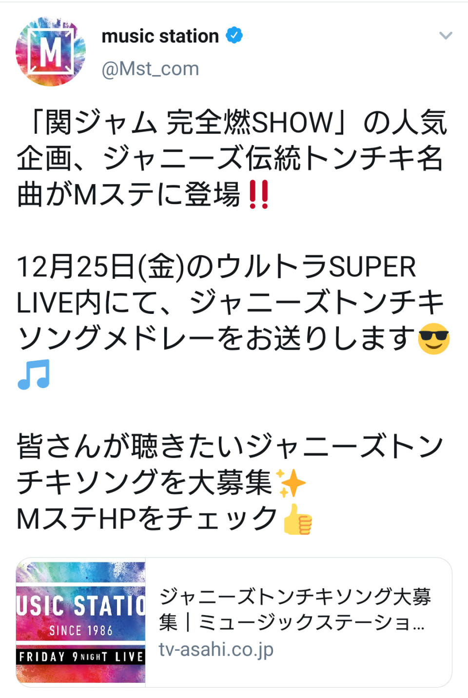Click the blue music notes emoji
468x698 pixels.
[x=34, y=374]
